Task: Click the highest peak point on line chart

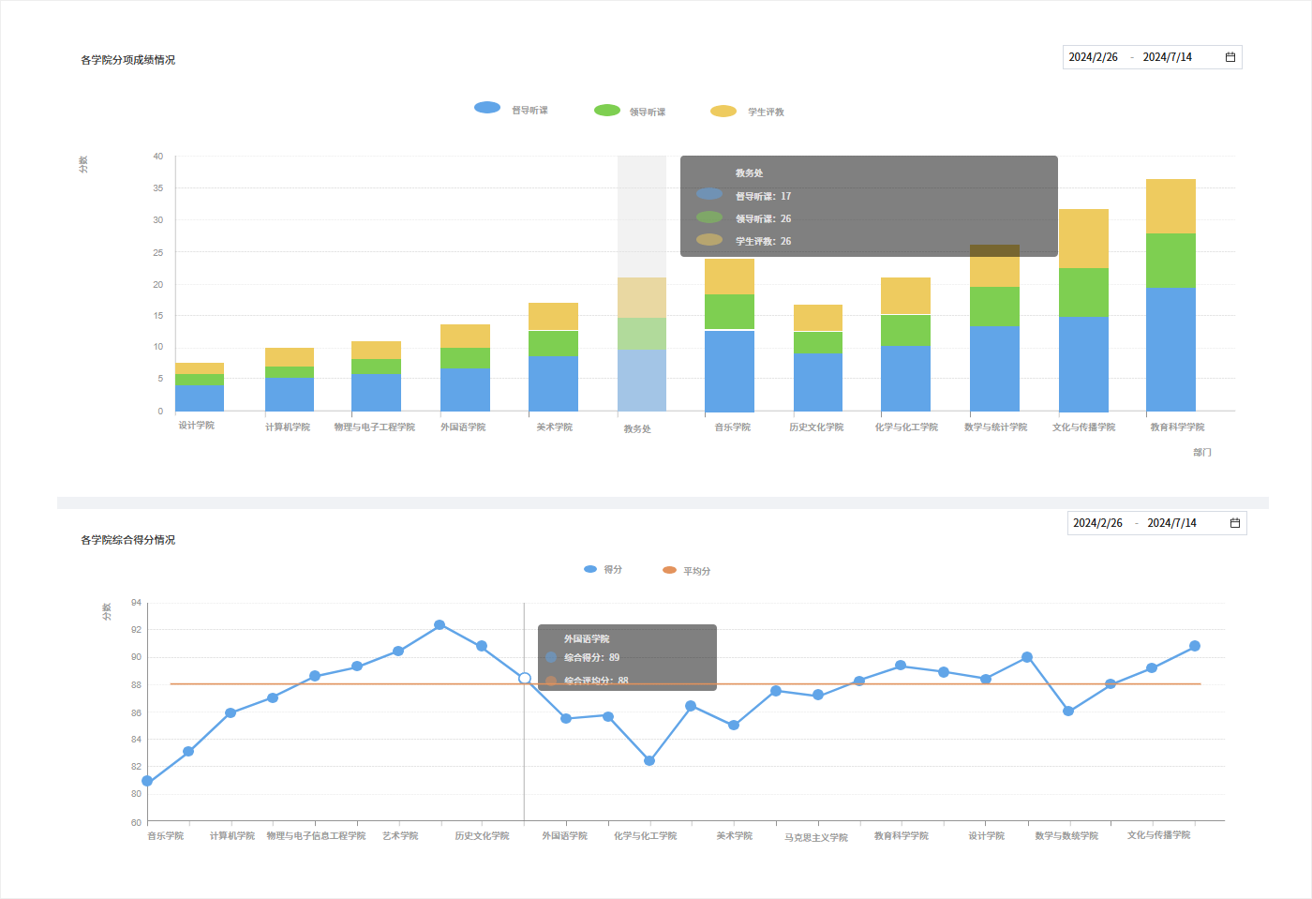Action: click(x=440, y=625)
